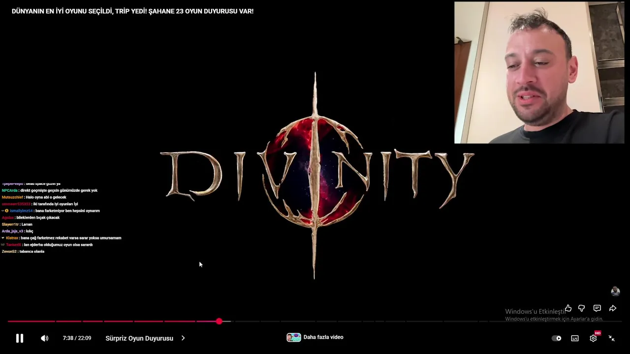
Task: Open the HD settings gear
Action: point(593,338)
